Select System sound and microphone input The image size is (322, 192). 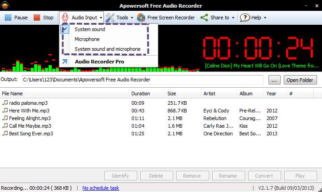click(x=107, y=49)
